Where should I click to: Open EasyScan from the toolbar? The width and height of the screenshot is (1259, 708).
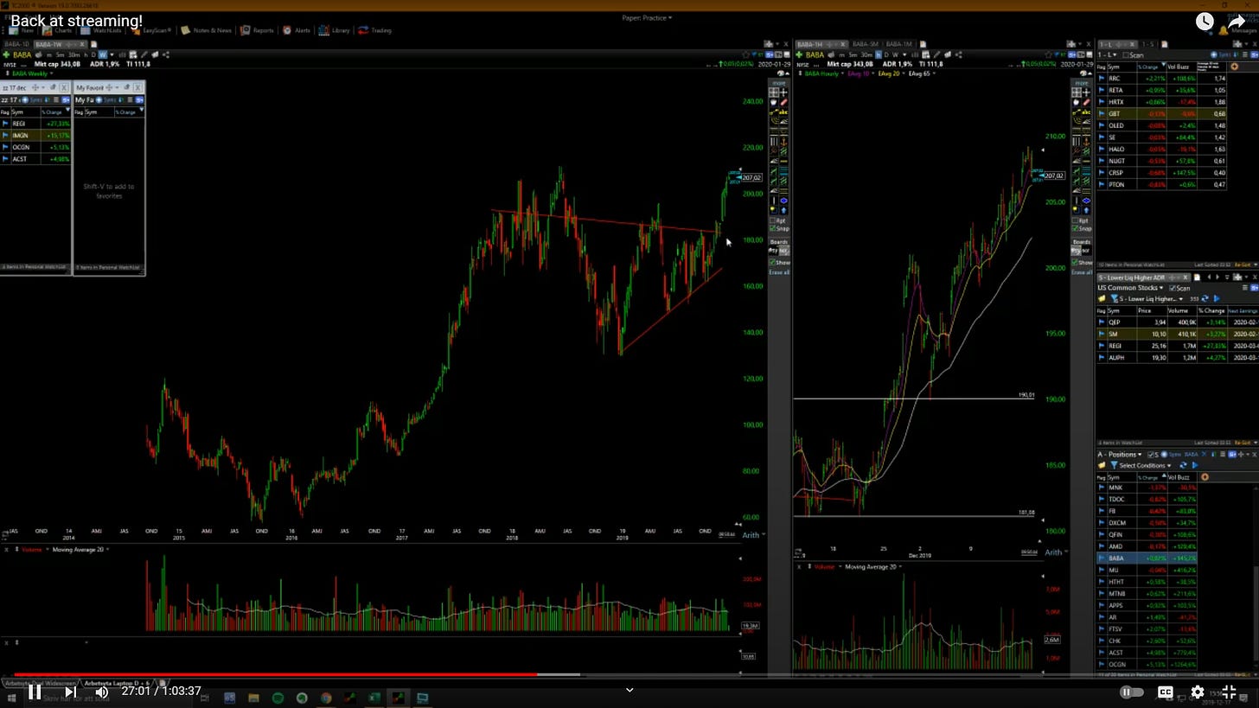pyautogui.click(x=150, y=30)
